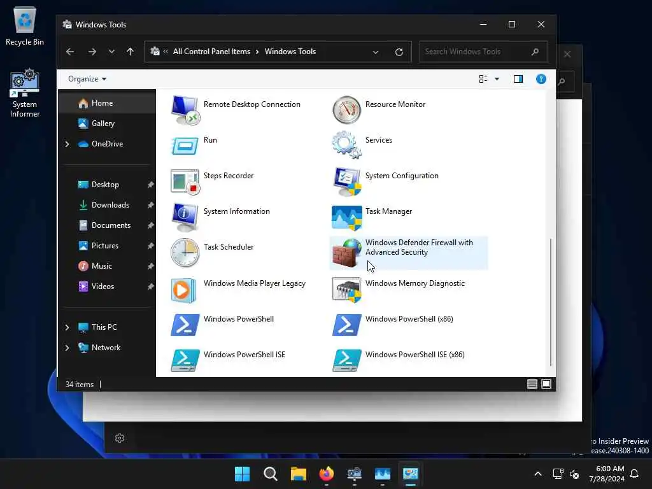Open the Task Manager icon

(x=347, y=218)
